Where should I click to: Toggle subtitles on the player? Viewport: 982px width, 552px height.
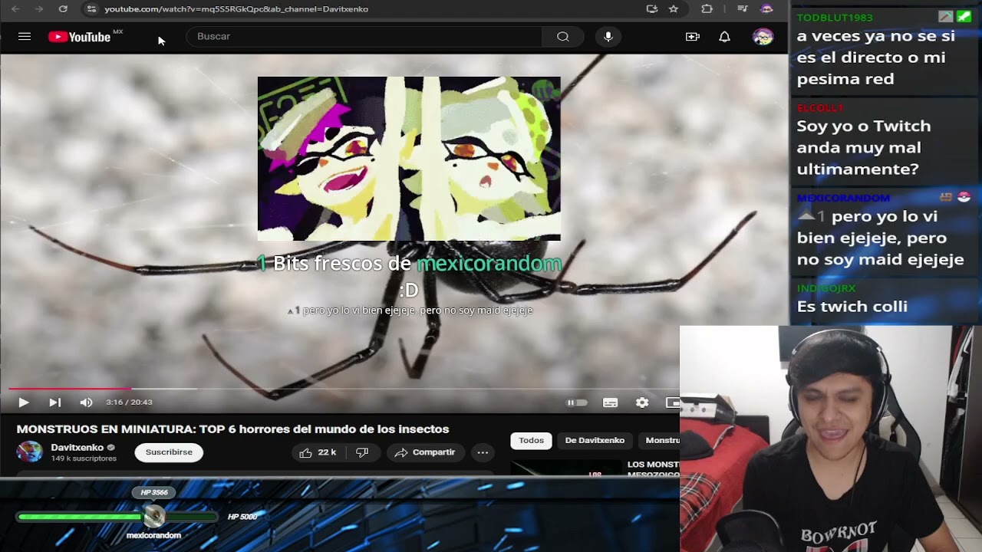pos(611,402)
